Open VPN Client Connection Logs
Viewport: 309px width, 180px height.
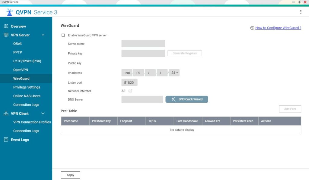pos(26,131)
